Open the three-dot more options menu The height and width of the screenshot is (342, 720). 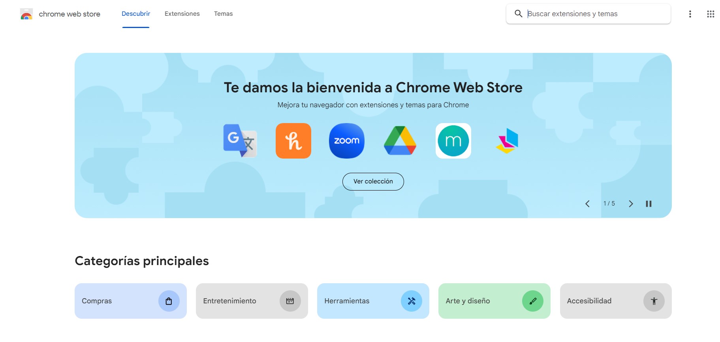690,14
